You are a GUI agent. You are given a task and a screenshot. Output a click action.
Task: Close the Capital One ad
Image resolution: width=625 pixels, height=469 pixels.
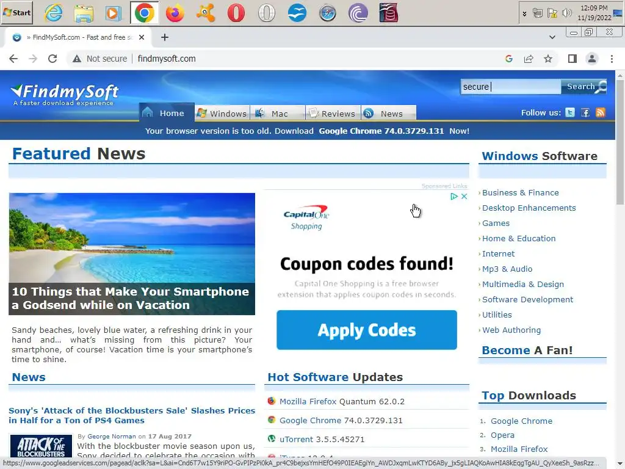tap(464, 196)
